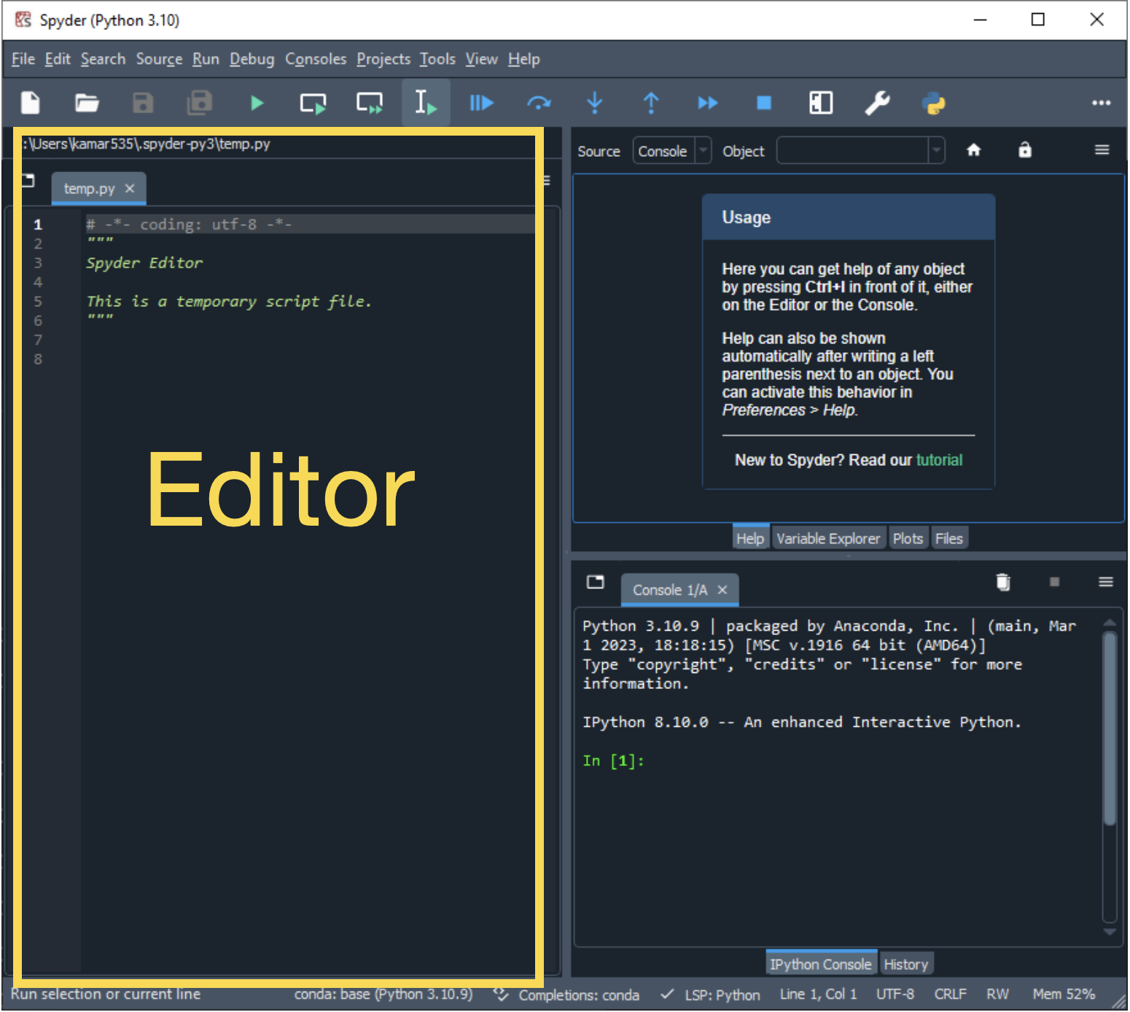Create a new file with toolbar icon
1130x1012 pixels.
coord(31,103)
